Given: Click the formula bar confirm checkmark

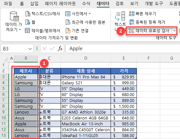Looking at the screenshot, I should coord(52,49).
